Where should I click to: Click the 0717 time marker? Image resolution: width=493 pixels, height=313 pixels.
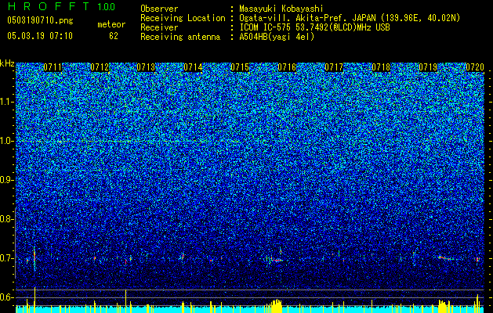[x=334, y=67]
